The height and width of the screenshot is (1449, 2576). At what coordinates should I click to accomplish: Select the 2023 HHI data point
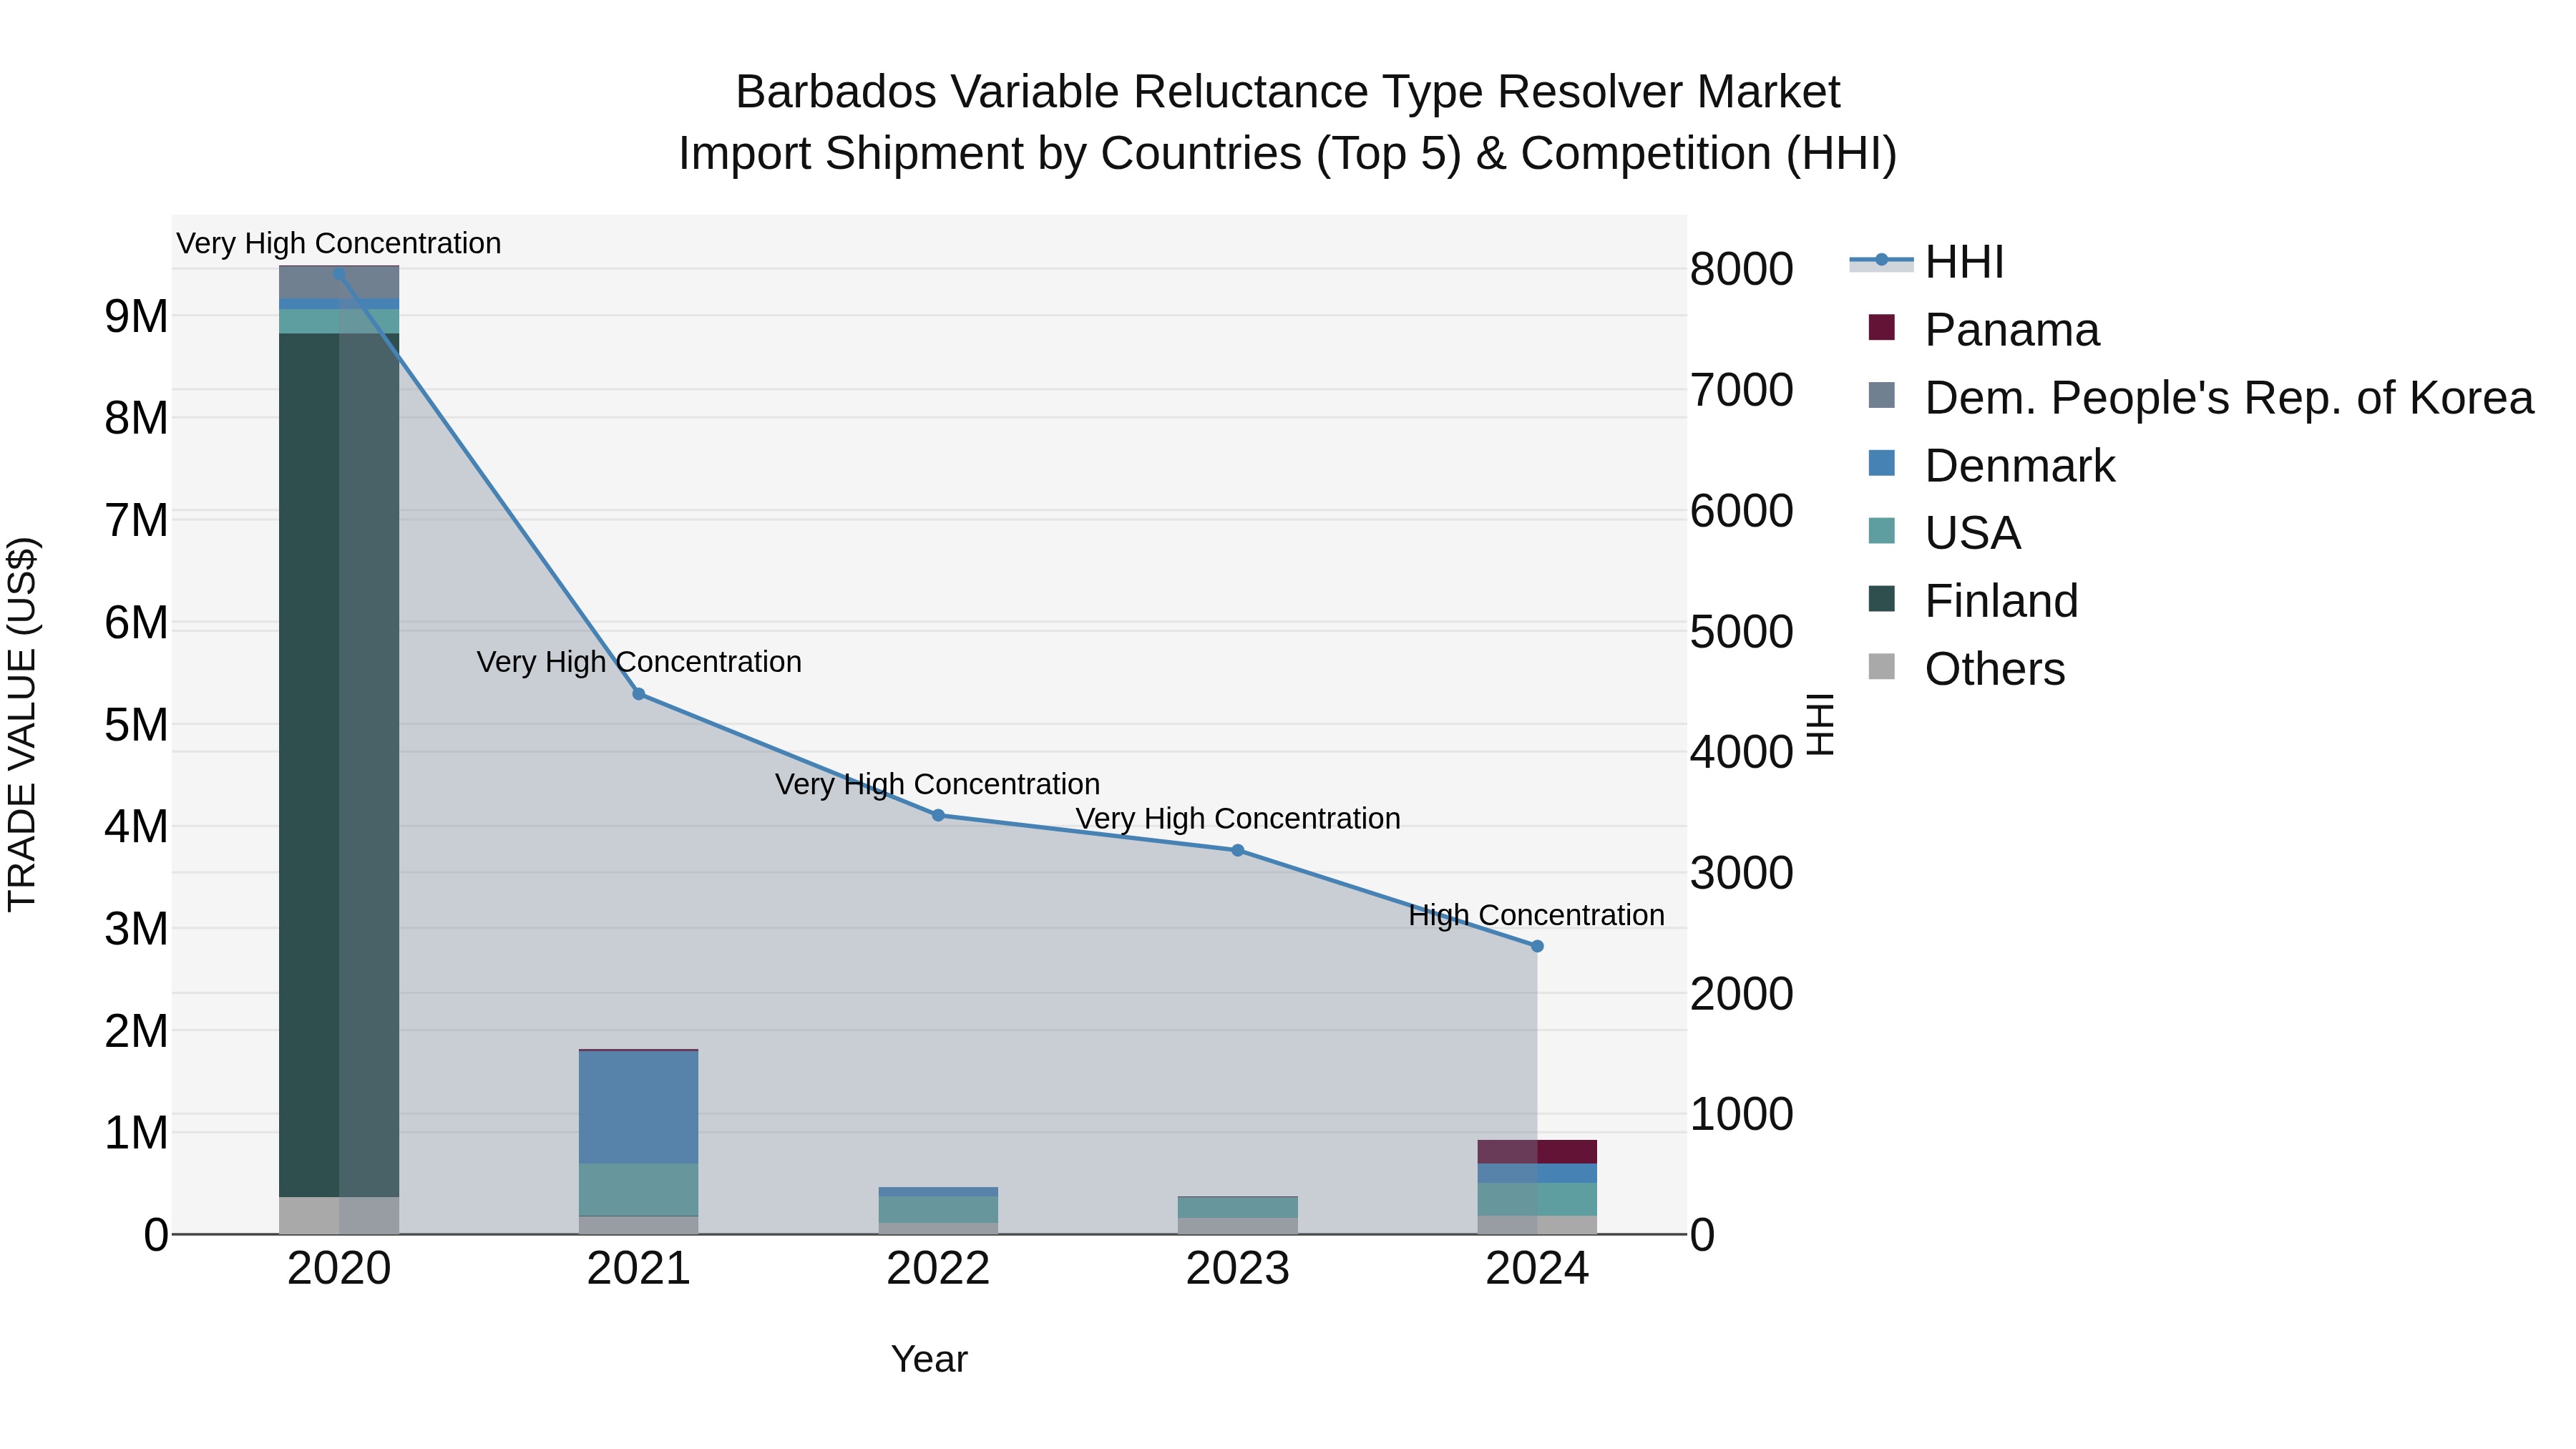click(1238, 850)
